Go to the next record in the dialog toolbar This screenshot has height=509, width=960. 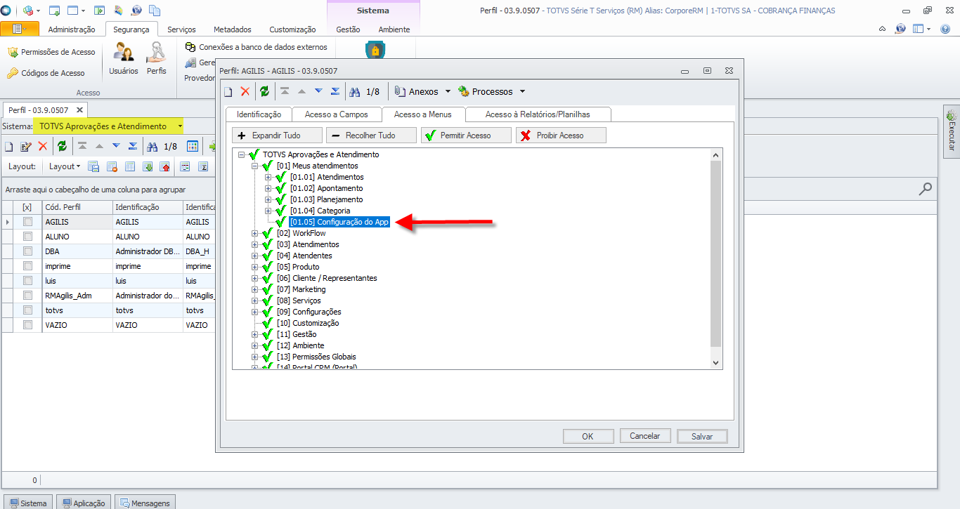tap(318, 91)
